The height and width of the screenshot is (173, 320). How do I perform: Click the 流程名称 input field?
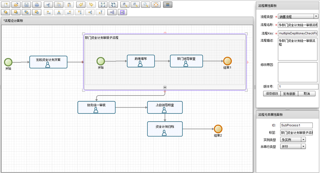coord(298,25)
